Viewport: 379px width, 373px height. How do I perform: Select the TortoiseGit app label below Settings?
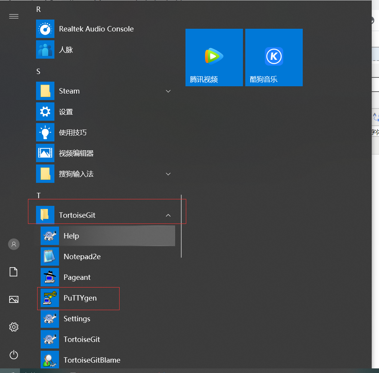click(82, 339)
